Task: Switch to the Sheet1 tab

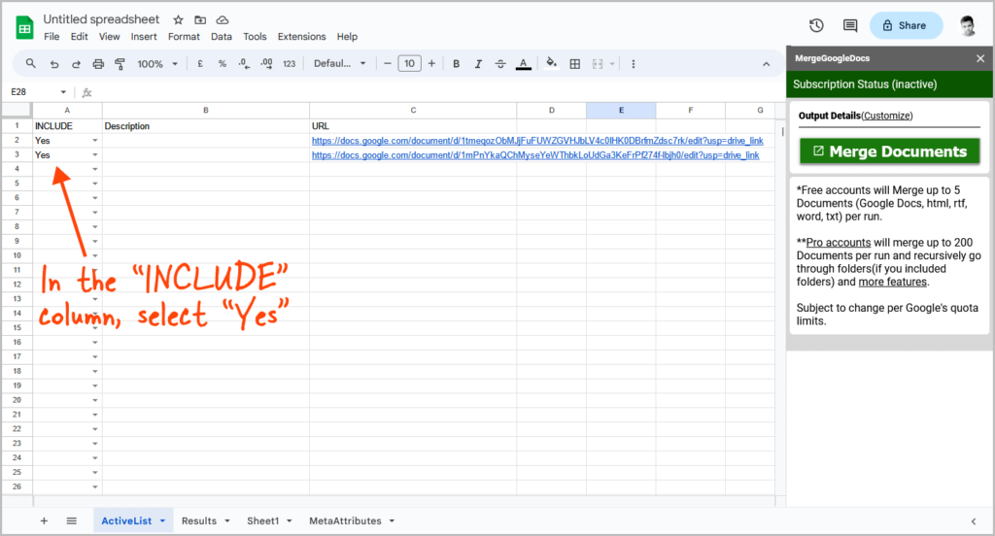Action: pos(262,520)
